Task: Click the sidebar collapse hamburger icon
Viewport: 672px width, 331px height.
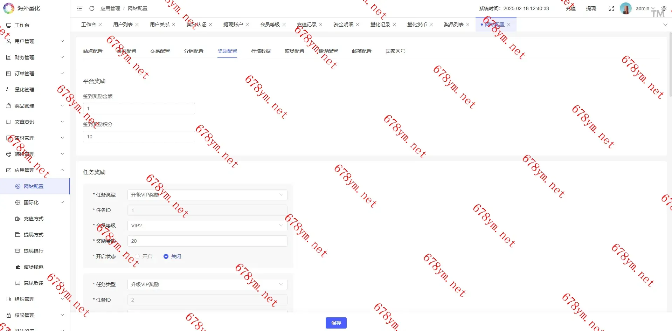Action: [79, 8]
